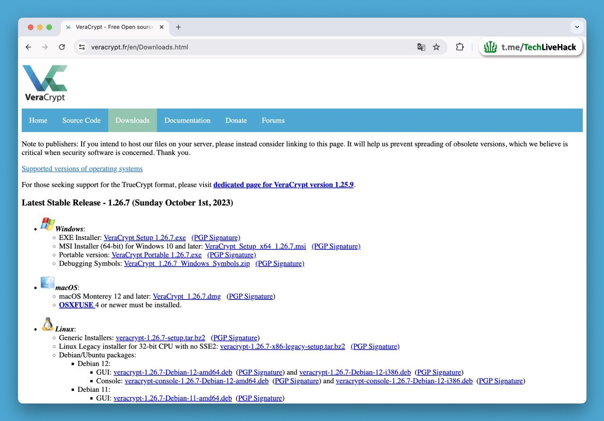
Task: Open a new tab with plus button
Action: tap(178, 27)
